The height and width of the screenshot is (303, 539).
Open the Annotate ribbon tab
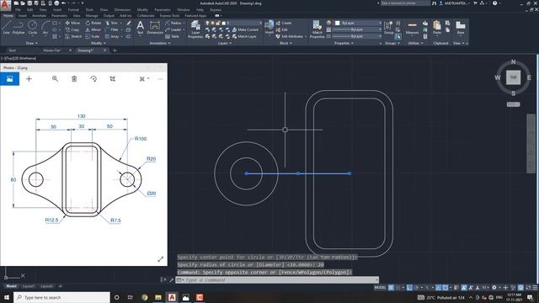(39, 15)
